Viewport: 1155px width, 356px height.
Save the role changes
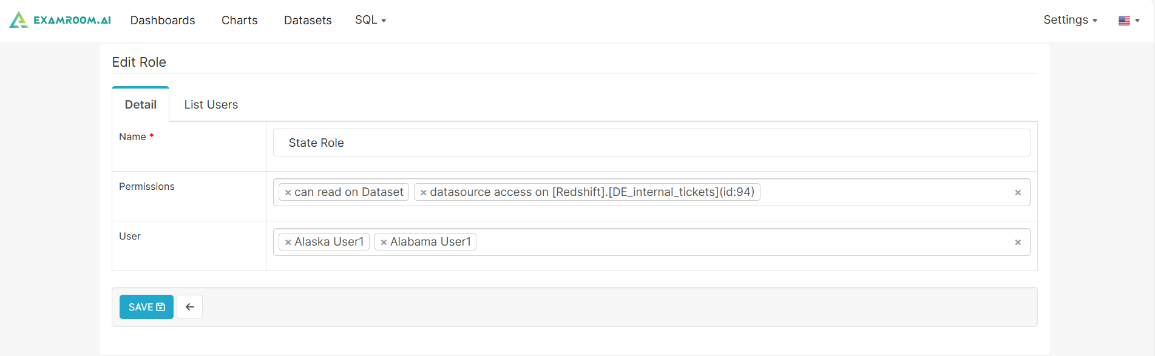tap(146, 307)
